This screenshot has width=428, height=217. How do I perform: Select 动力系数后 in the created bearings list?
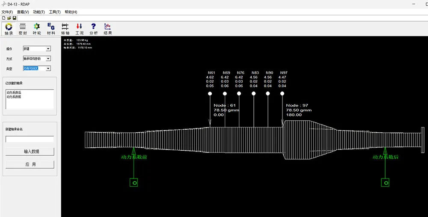pyautogui.click(x=14, y=92)
